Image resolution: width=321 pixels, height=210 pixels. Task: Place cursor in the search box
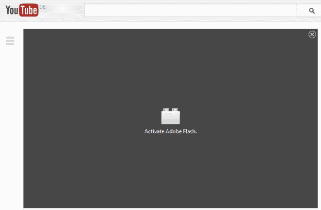tap(190, 11)
